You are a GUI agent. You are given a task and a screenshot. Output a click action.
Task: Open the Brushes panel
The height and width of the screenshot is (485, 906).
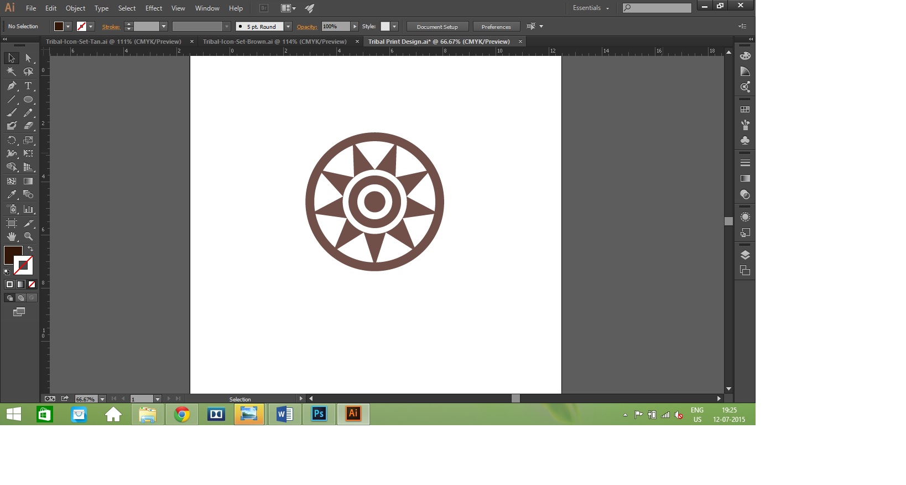point(745,125)
